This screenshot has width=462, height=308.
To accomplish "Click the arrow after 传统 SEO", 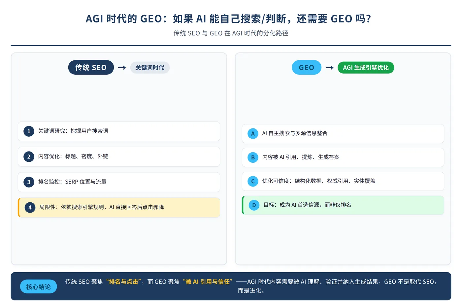I will 122,68.
